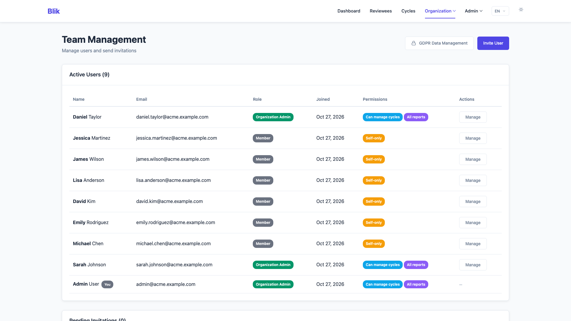This screenshot has height=321, width=571.
Task: Expand the Admin menu
Action: point(473,11)
